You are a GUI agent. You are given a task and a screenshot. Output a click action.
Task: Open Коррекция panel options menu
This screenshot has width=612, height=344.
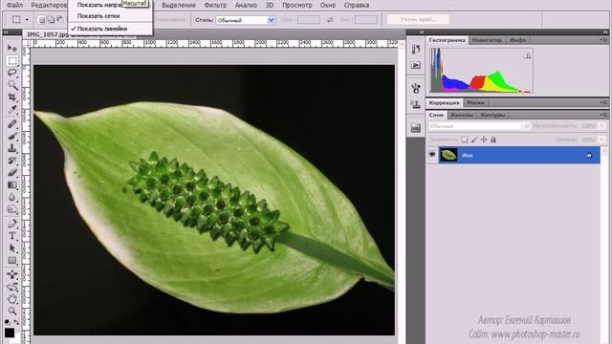click(x=603, y=102)
